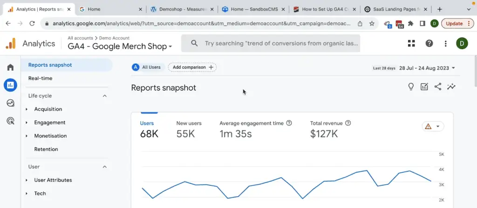The height and width of the screenshot is (208, 477).
Task: Click the Analytics account avatar D
Action: click(462, 43)
